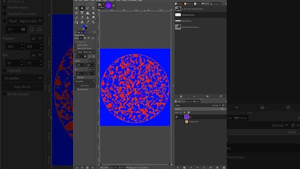Toggle Antialiasing checkbox
Screen dimensions: 300x169
(75, 42)
